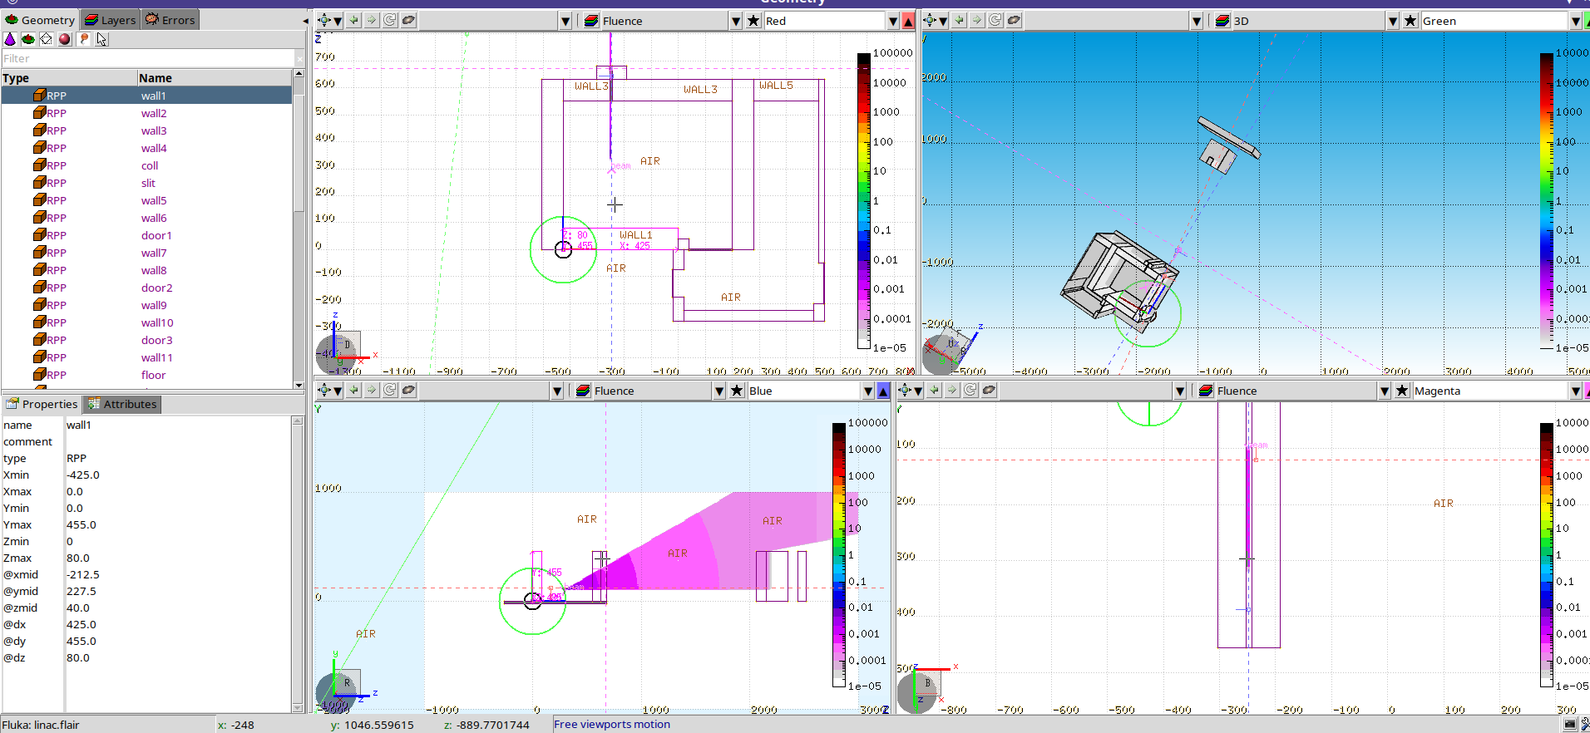The width and height of the screenshot is (1590, 733).
Task: Expand the Blue viewport name dropdown
Action: [868, 391]
